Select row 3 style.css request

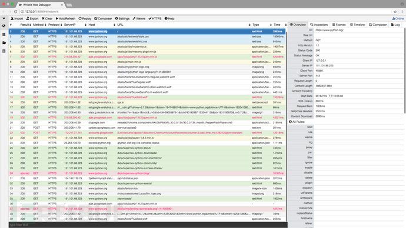click(x=147, y=36)
